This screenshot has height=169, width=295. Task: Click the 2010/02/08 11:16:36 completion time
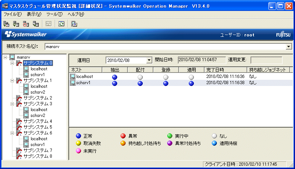pyautogui.click(x=225, y=76)
